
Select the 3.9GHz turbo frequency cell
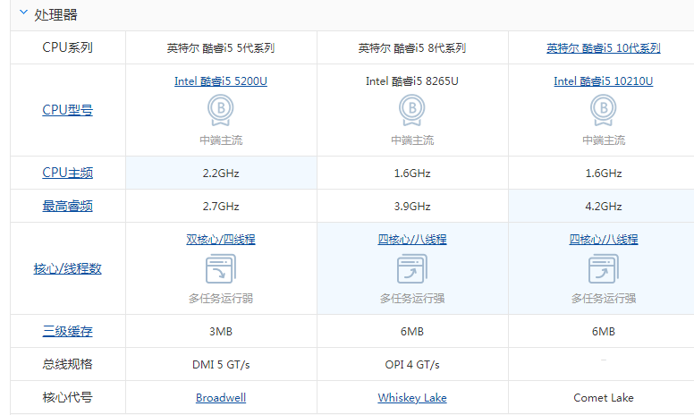412,207
